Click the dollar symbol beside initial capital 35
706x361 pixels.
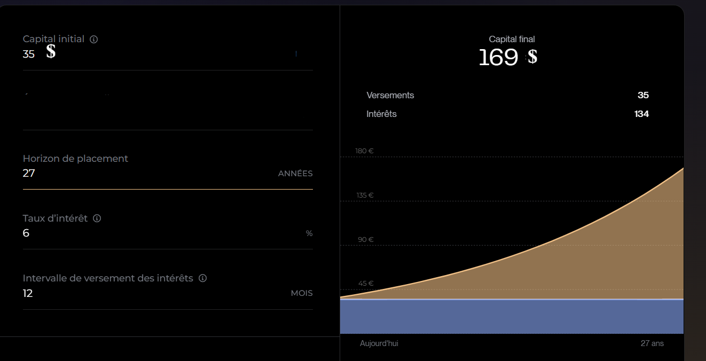tap(51, 52)
